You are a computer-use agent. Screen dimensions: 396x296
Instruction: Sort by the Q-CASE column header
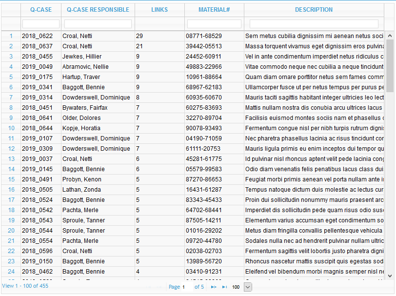point(41,10)
